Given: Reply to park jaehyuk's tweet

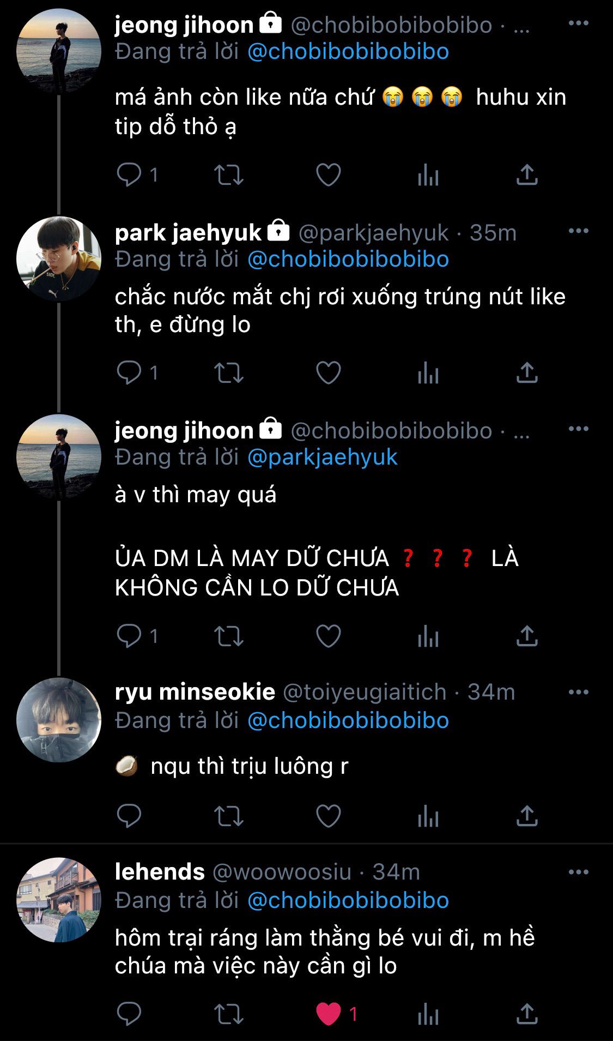Looking at the screenshot, I should click(129, 373).
